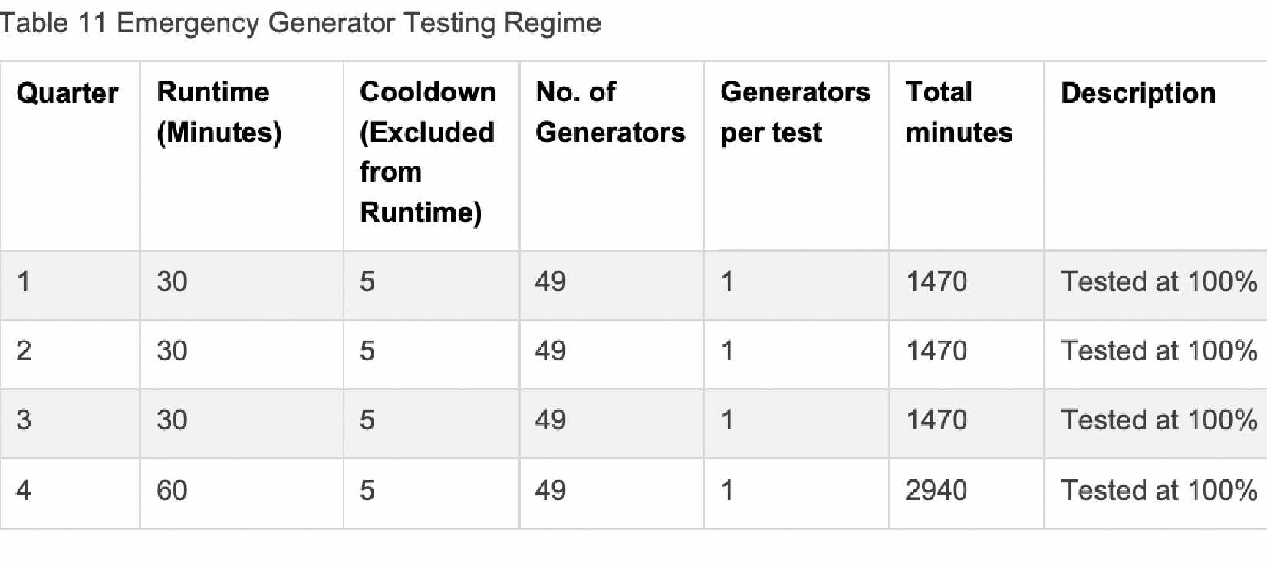Click Quarter 3 description "Tested at 100%"

point(1158,420)
